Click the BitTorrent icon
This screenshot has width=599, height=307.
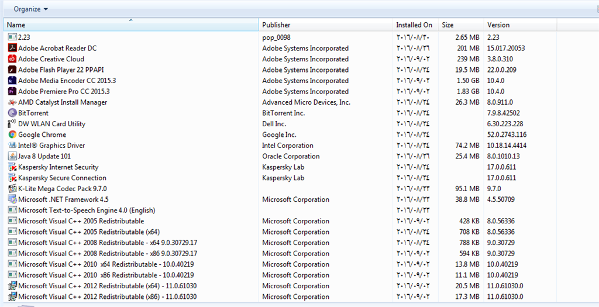12,113
